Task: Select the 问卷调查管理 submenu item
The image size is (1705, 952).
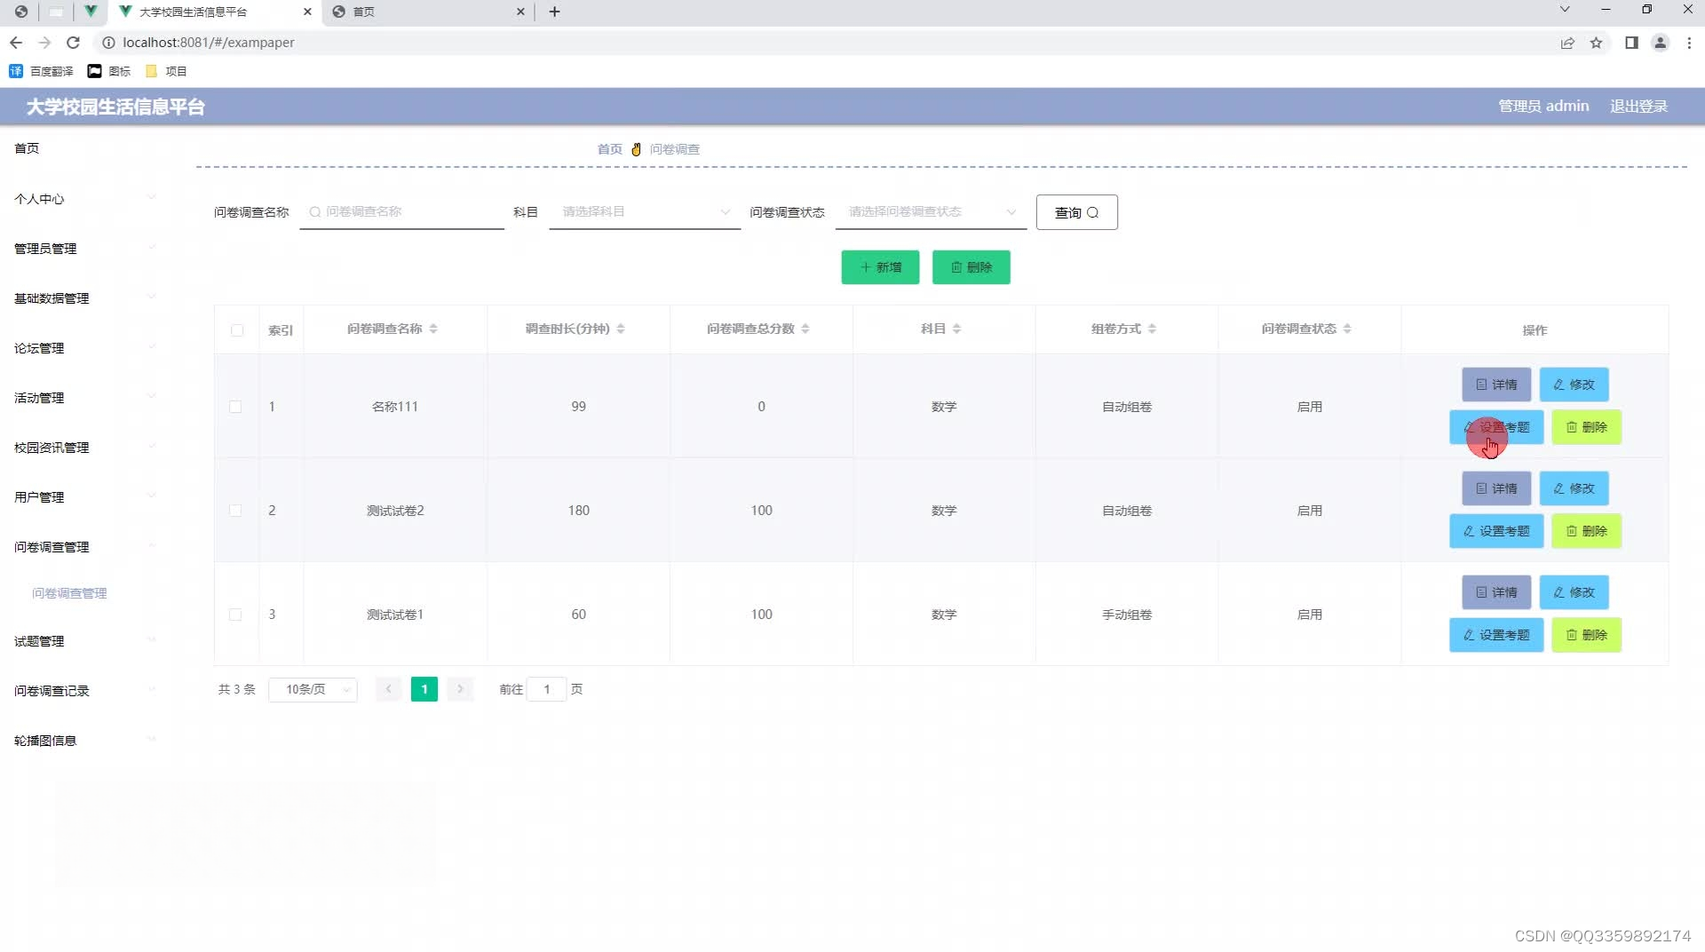Action: 69,593
